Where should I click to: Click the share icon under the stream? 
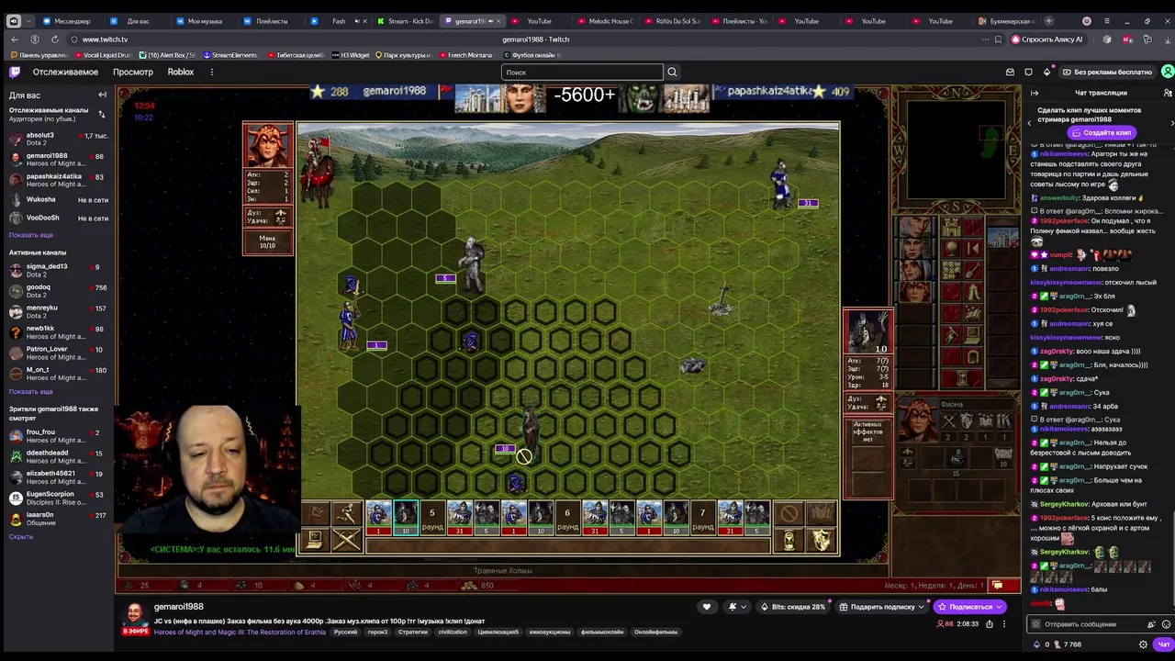989,623
